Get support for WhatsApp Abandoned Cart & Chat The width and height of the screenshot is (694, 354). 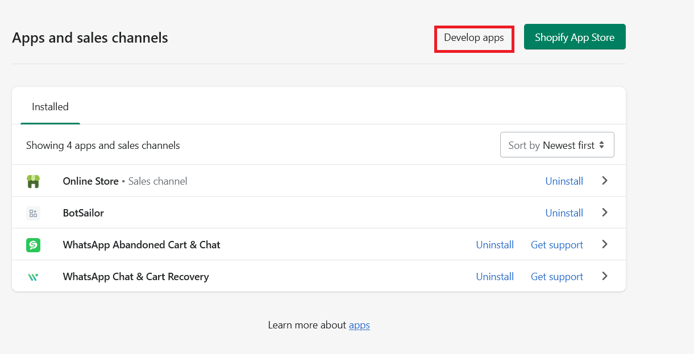[557, 245]
